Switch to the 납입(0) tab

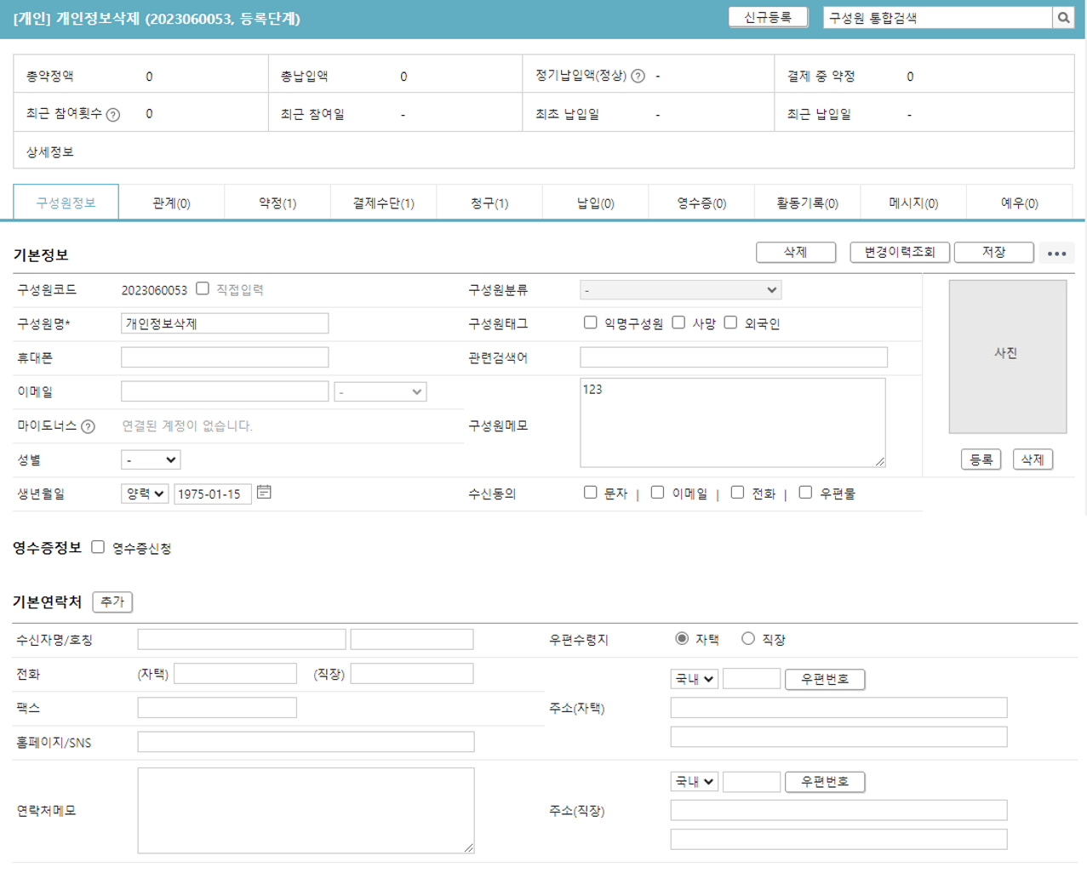(595, 202)
